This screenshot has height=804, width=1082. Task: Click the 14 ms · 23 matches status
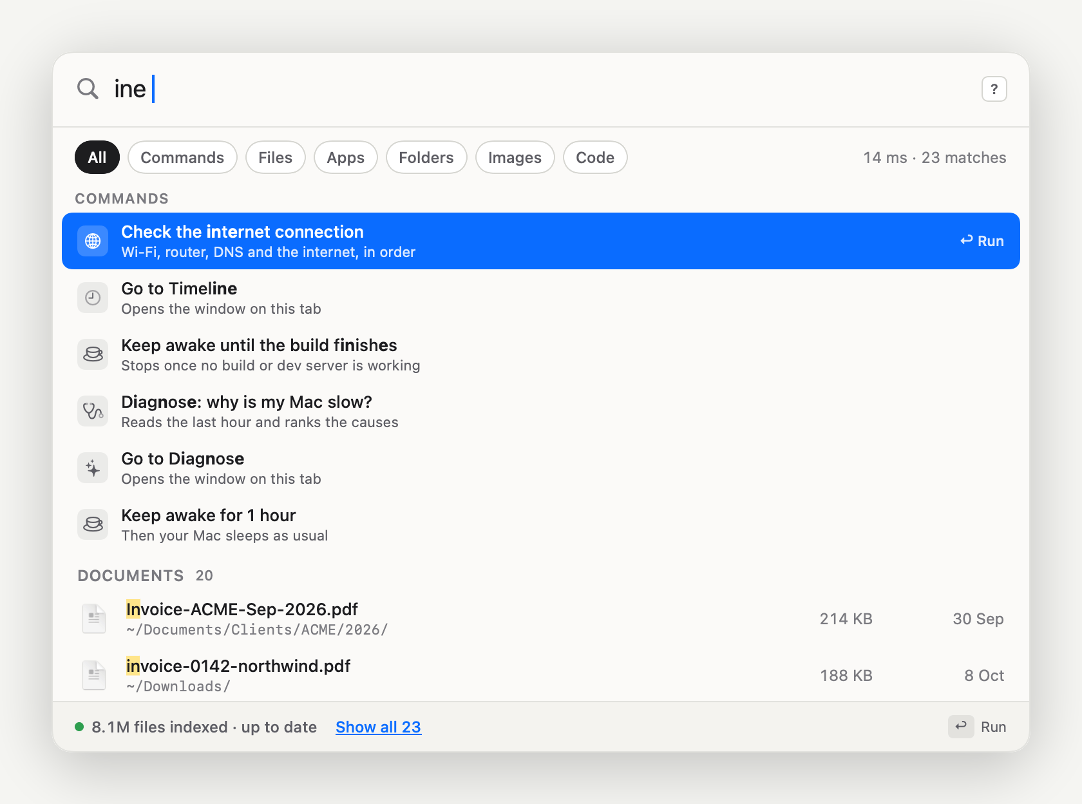click(x=935, y=157)
